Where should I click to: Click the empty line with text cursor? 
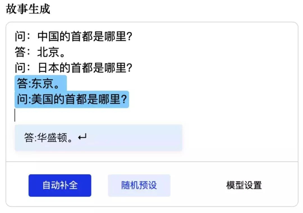coord(84,115)
